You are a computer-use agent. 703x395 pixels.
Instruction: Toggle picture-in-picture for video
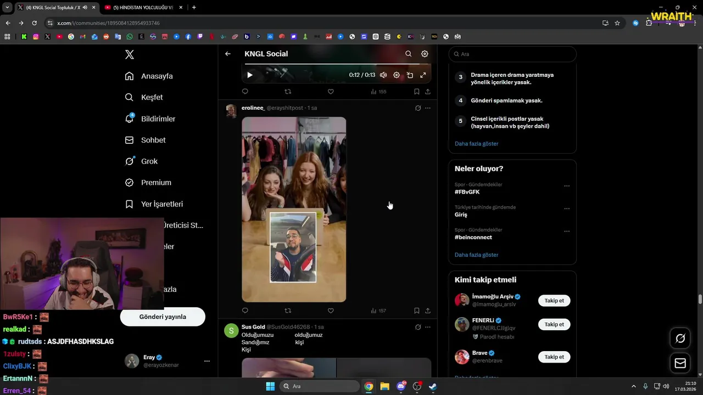pyautogui.click(x=410, y=75)
